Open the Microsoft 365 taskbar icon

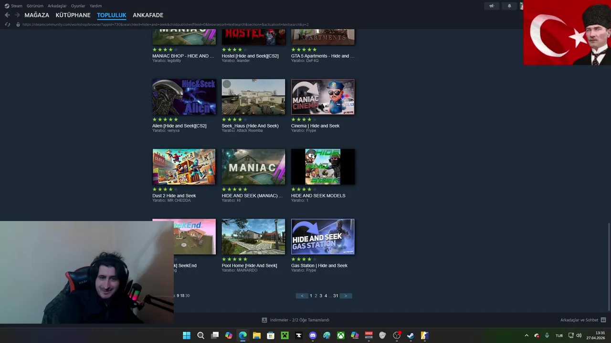click(x=355, y=335)
